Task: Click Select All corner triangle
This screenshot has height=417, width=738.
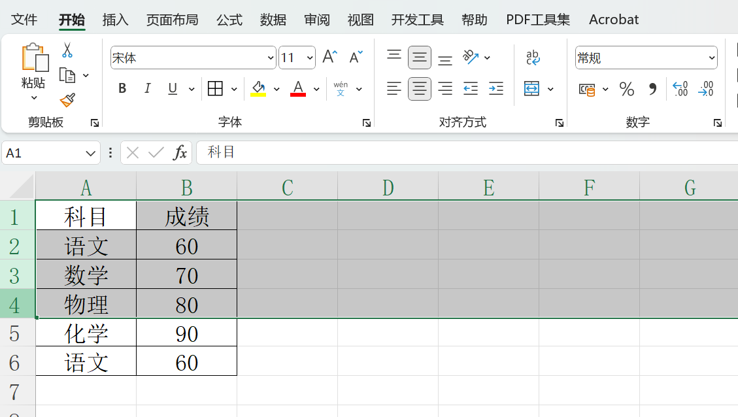Action: (22, 187)
